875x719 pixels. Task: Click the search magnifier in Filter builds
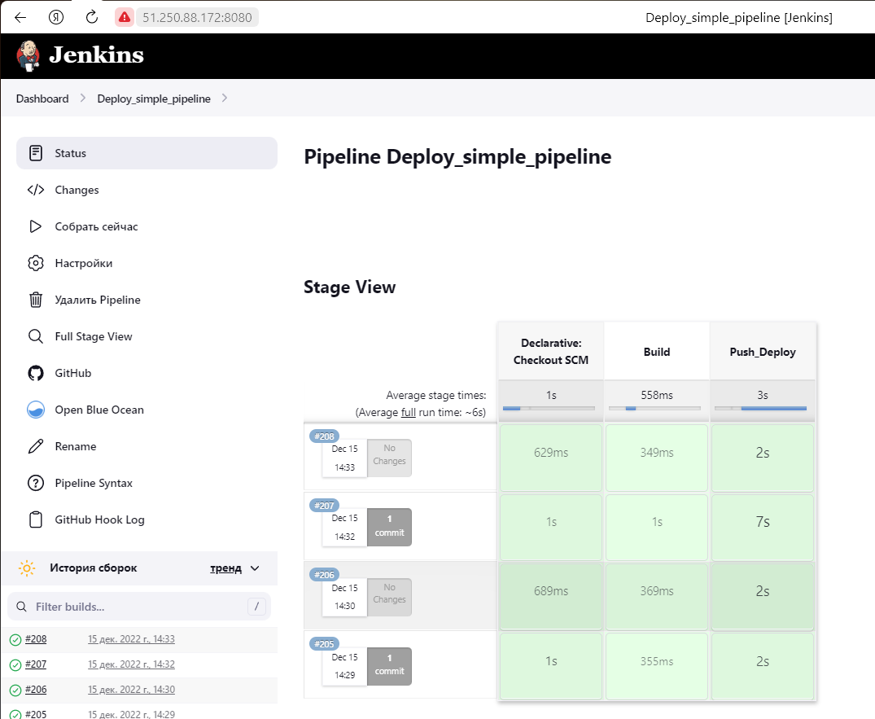click(21, 607)
